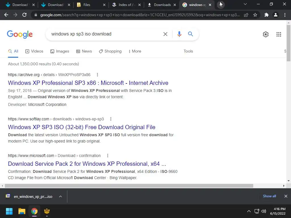Click the Google logo

(20, 34)
